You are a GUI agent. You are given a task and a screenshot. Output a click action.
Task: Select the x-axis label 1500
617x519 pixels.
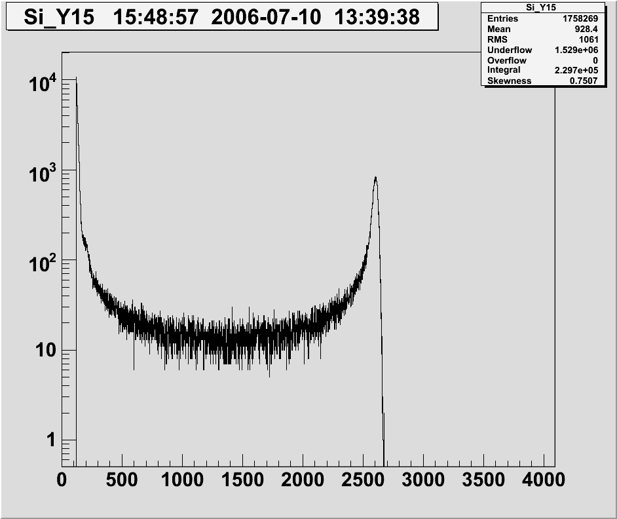(x=243, y=480)
